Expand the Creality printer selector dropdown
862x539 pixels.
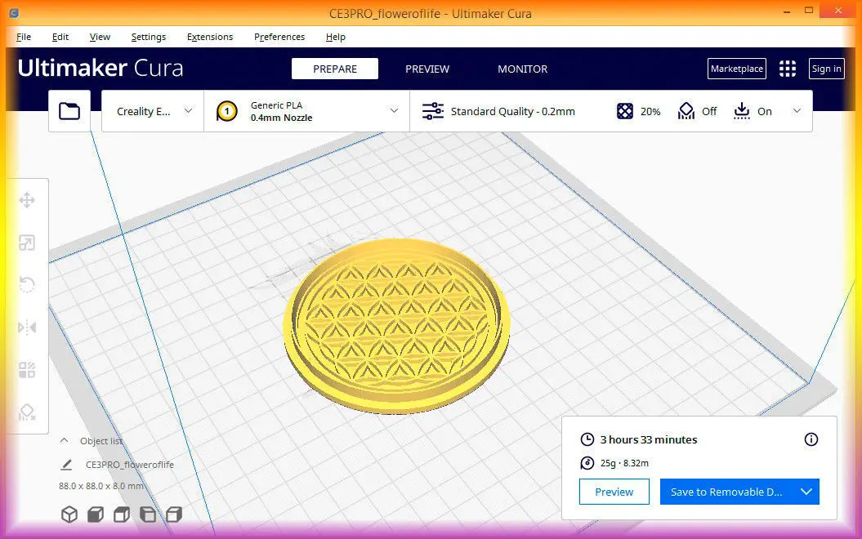tap(188, 110)
